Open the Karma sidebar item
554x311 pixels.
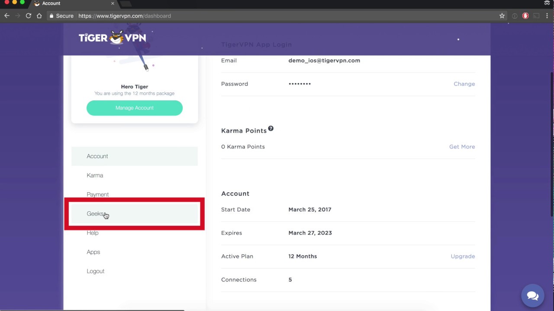[x=135, y=175]
